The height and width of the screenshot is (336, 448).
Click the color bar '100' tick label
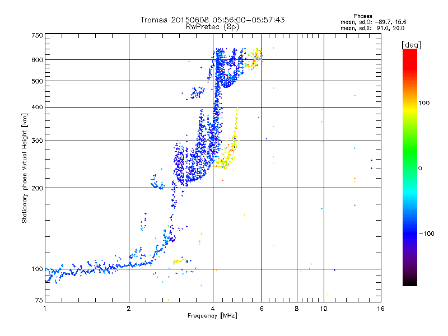click(x=424, y=103)
